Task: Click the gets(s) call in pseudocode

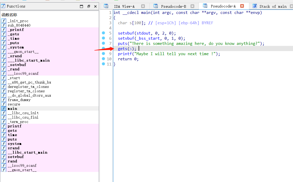Action: [127, 49]
